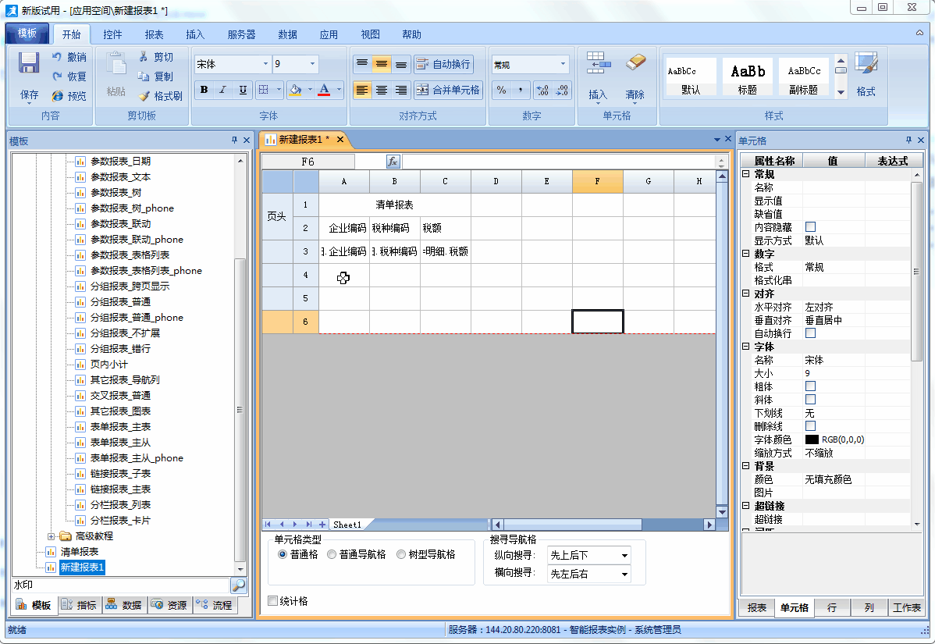This screenshot has height=644, width=935.
Task: Click the Undo (撤销) icon
Action: [x=57, y=57]
